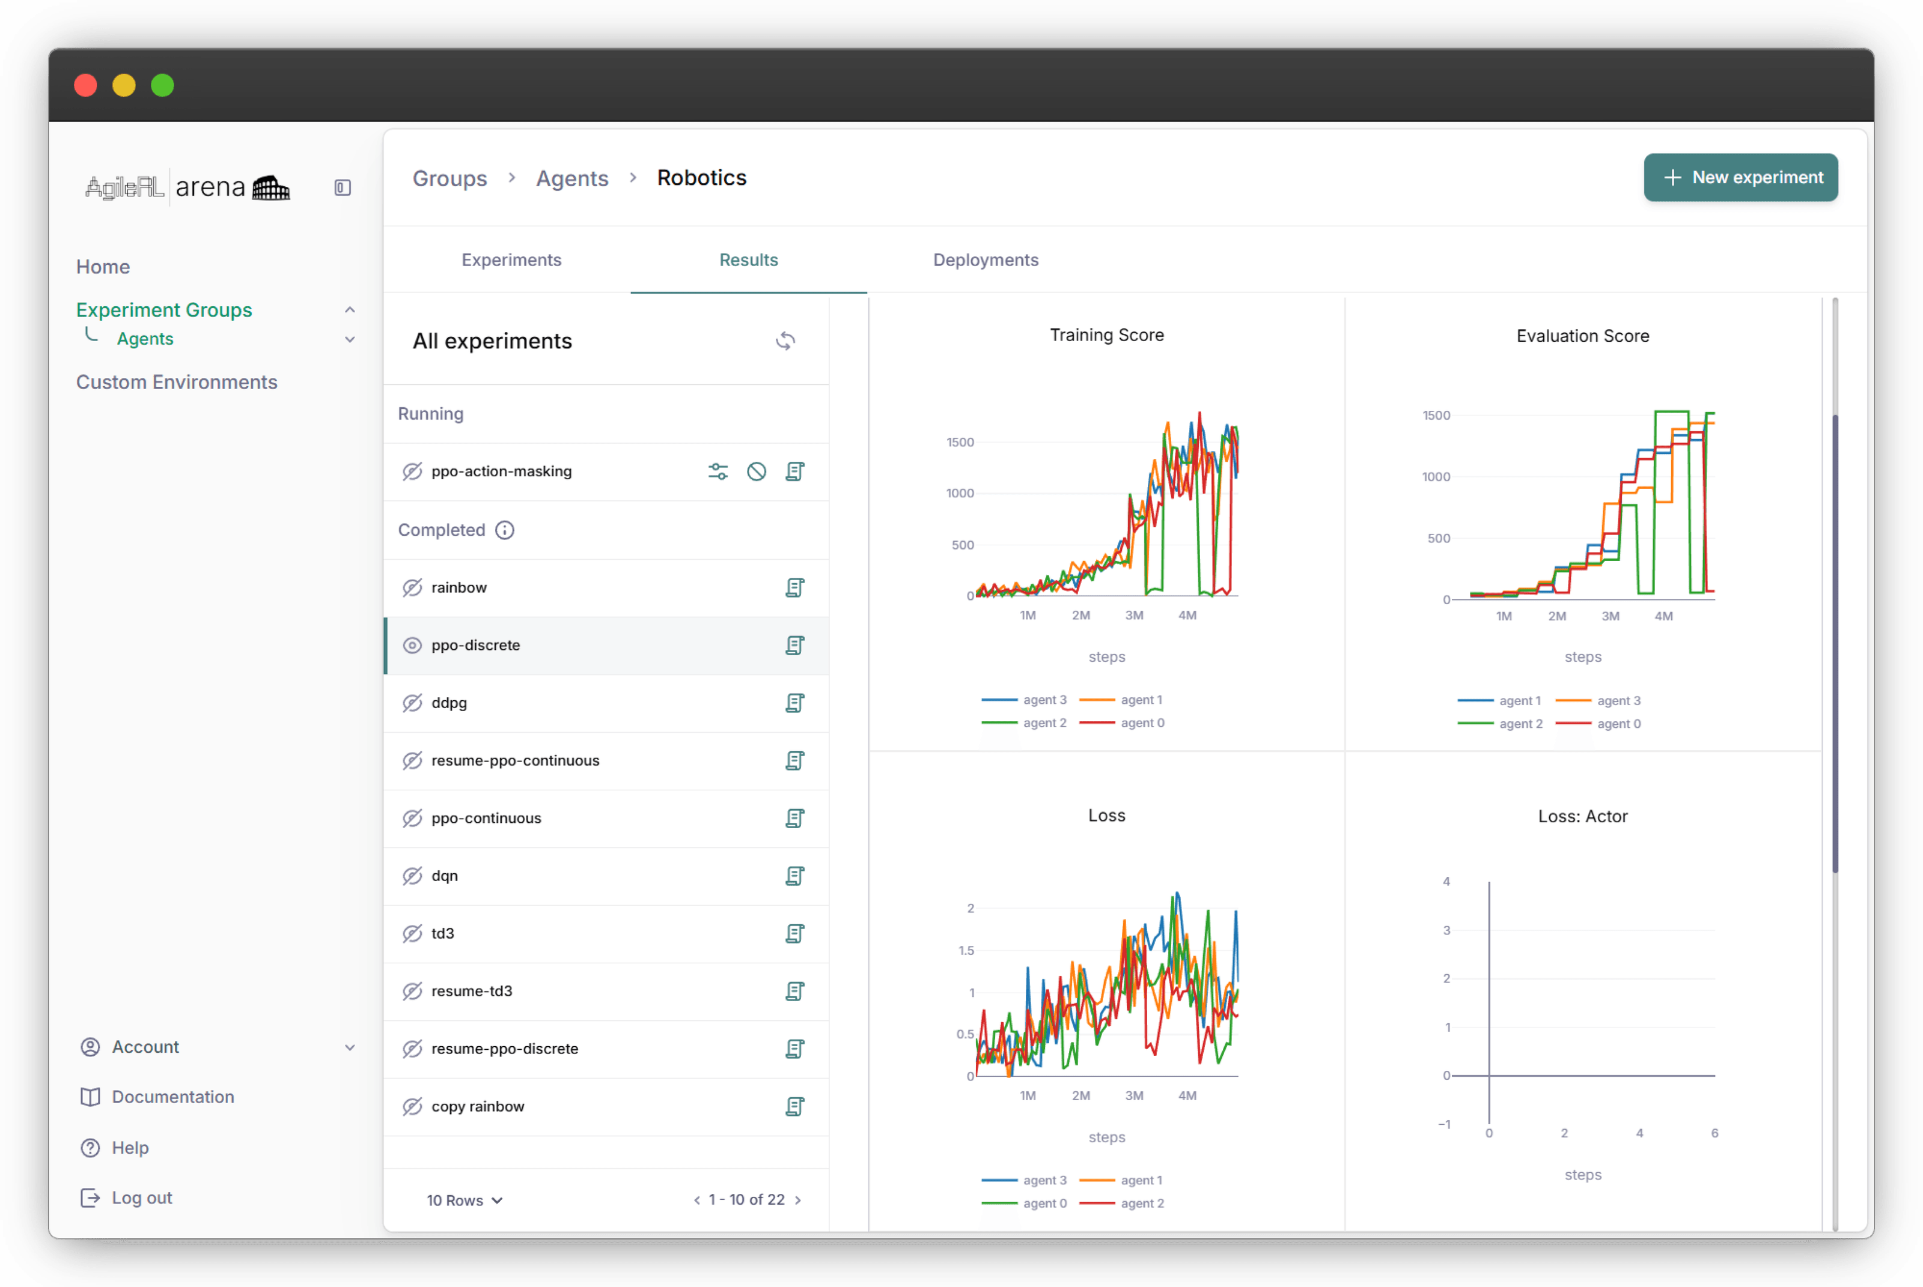Hide ppo-discrete experiment from charts
The height and width of the screenshot is (1287, 1923).
point(412,645)
